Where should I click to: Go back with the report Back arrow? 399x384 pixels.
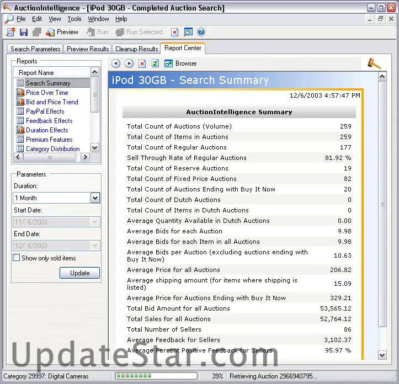116,63
